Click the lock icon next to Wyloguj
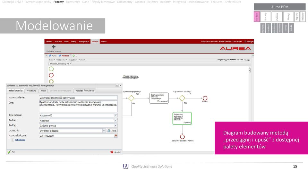The width and height of the screenshot is (308, 170). 245,41
